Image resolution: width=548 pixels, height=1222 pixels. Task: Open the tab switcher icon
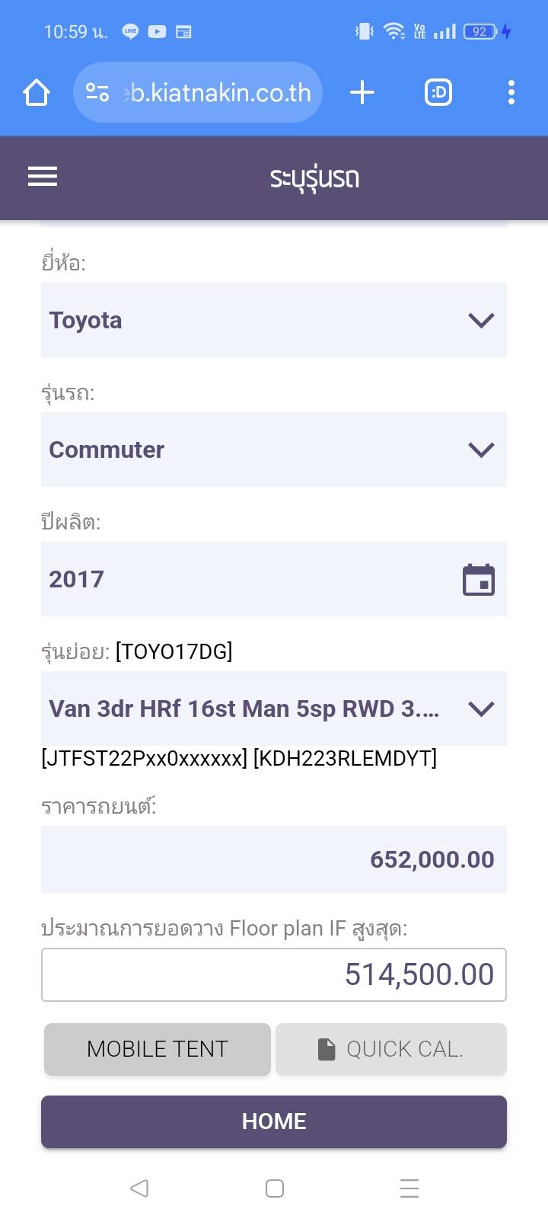click(x=438, y=93)
